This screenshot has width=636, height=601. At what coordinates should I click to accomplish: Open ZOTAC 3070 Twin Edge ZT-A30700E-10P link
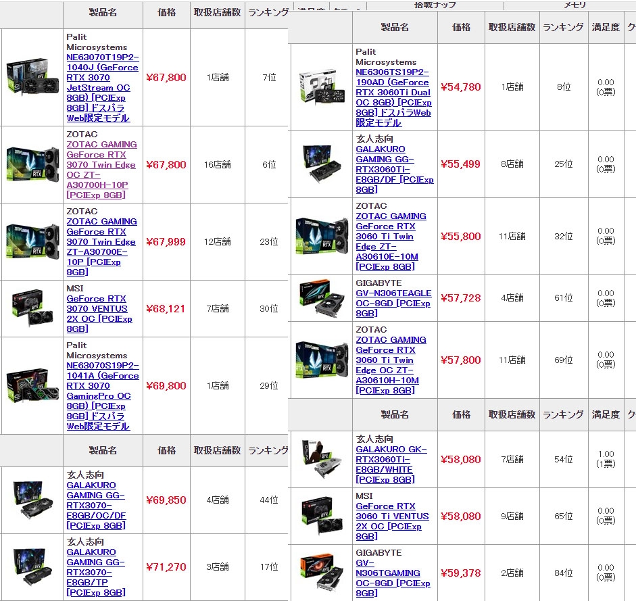click(101, 247)
